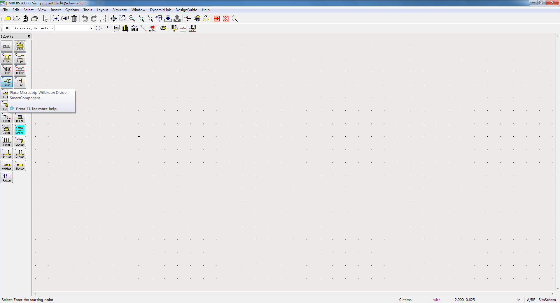This screenshot has width=560, height=303.
Task: Open the DesignGuide menu
Action: coord(186,10)
